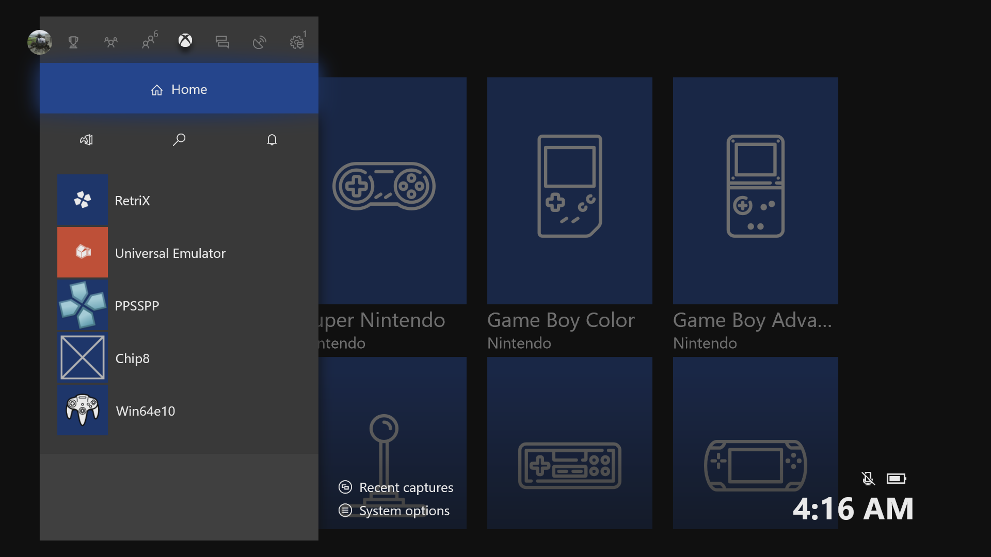Open Parties tab with badge 6
The height and width of the screenshot is (557, 991).
[148, 41]
